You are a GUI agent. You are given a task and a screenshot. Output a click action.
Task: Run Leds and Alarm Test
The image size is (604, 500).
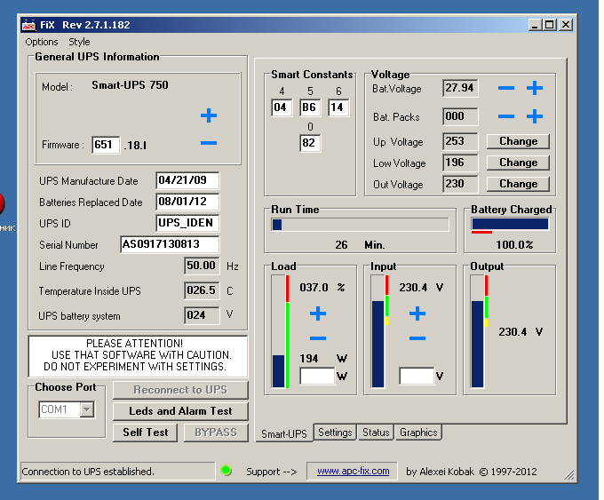pyautogui.click(x=180, y=411)
